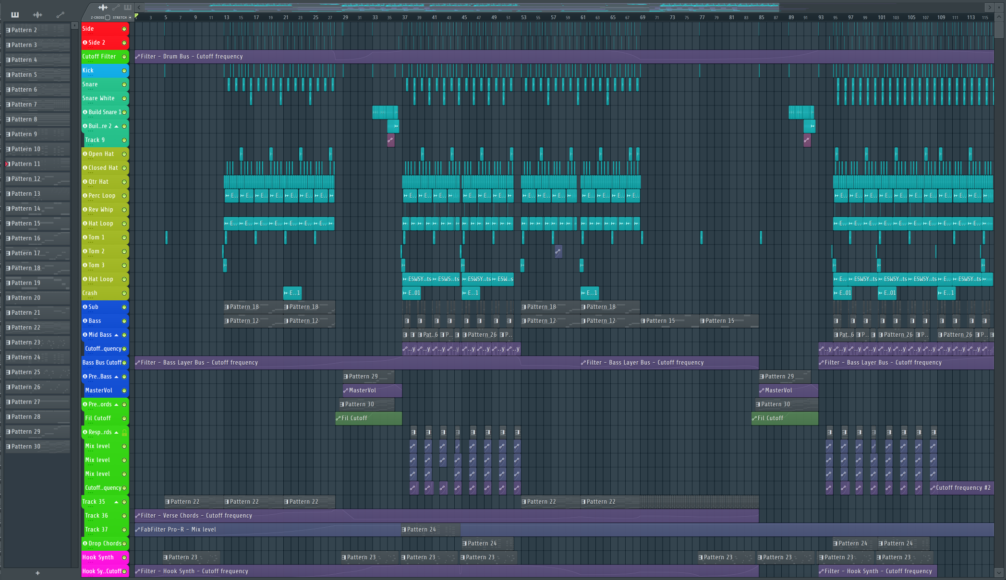Drag the Filter Drum Bus cutoff frequency slider

(138, 56)
